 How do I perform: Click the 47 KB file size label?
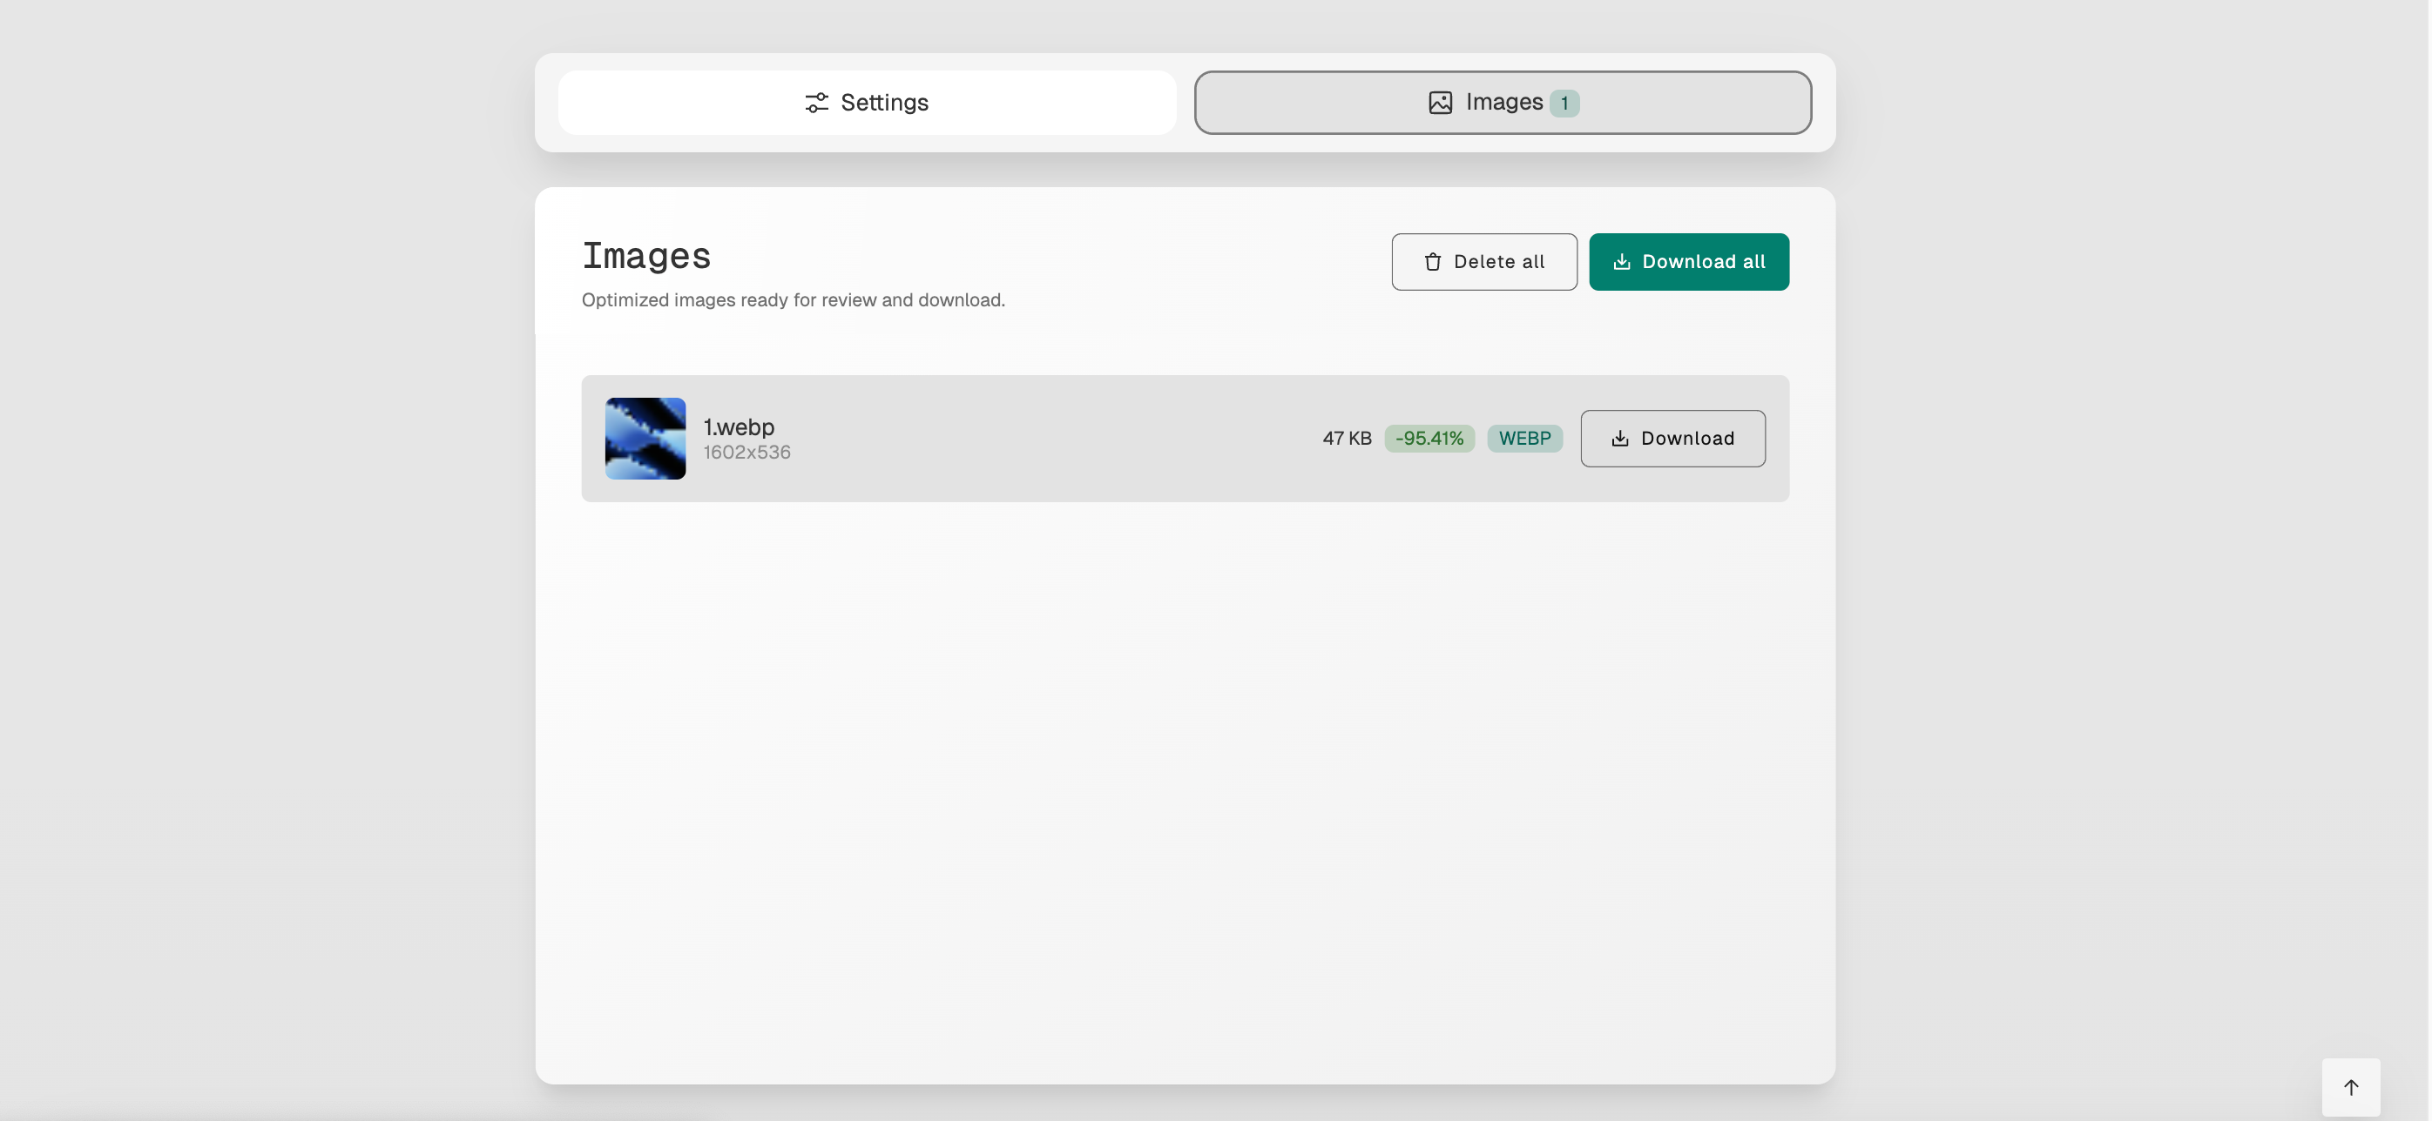pyautogui.click(x=1347, y=439)
